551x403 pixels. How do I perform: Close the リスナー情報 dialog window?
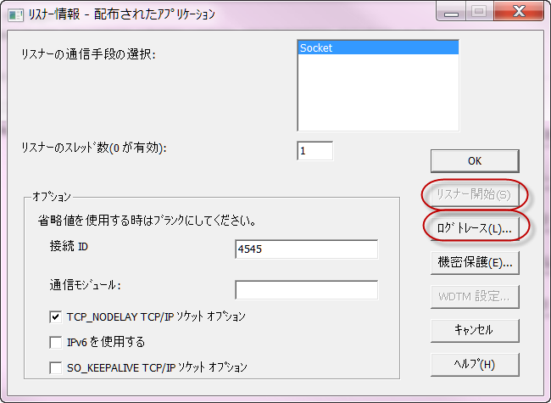pyautogui.click(x=519, y=12)
